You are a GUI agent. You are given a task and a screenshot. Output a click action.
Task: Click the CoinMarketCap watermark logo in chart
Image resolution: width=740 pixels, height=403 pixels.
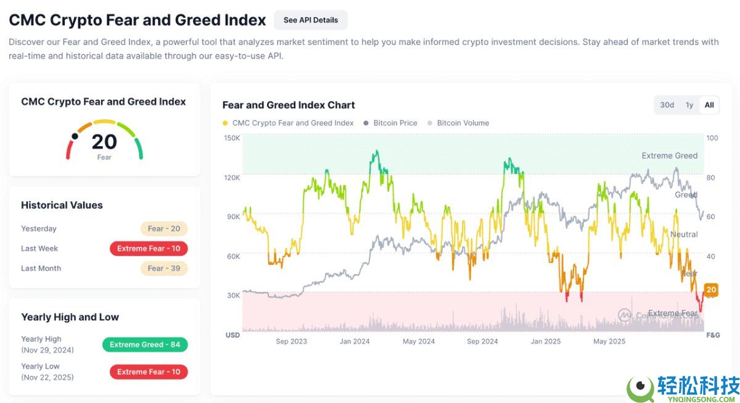(x=625, y=315)
